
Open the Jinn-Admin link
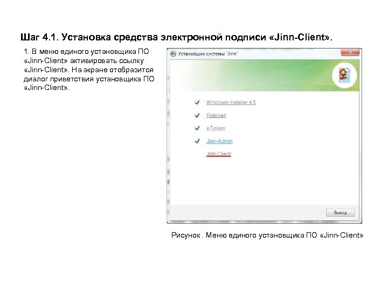(x=219, y=141)
